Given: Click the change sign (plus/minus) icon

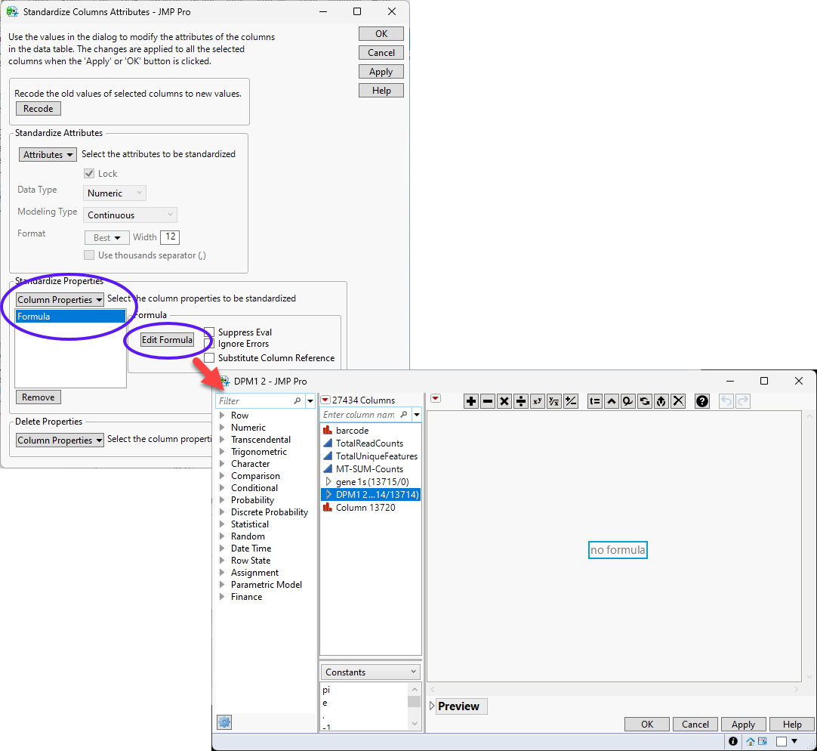Looking at the screenshot, I should coord(571,401).
